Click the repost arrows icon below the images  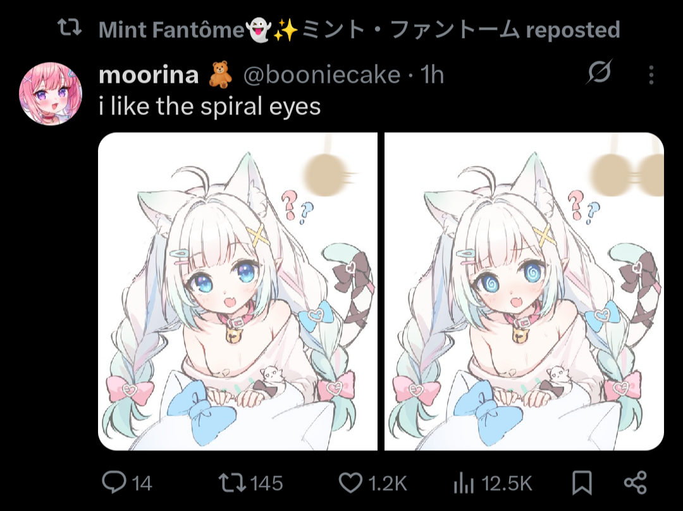point(231,483)
